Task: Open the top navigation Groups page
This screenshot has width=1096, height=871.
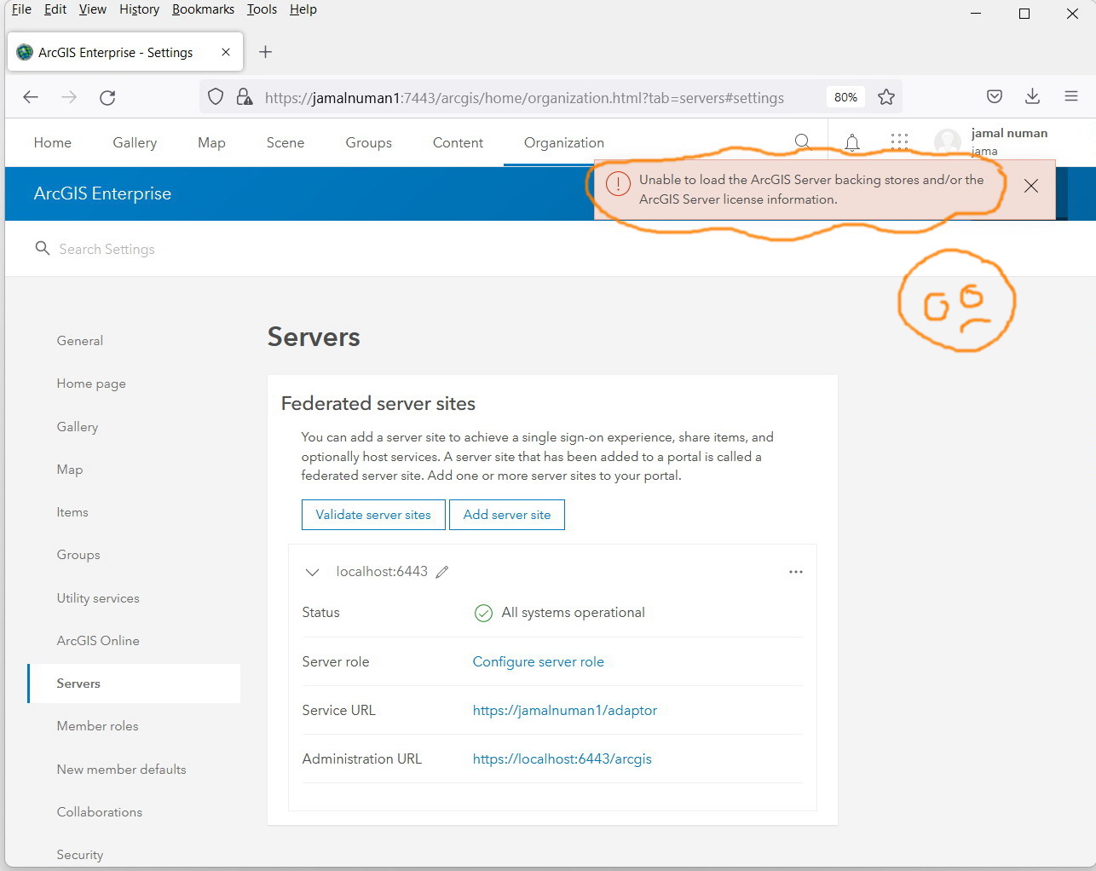Action: (369, 142)
